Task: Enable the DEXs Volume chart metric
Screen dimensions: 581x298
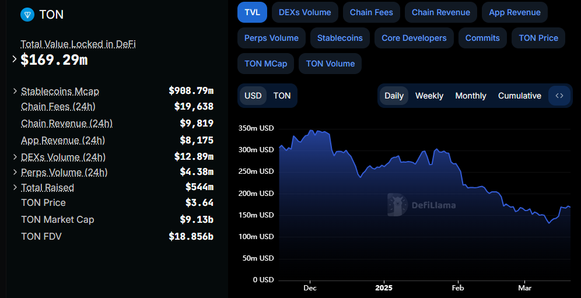Action: (305, 12)
